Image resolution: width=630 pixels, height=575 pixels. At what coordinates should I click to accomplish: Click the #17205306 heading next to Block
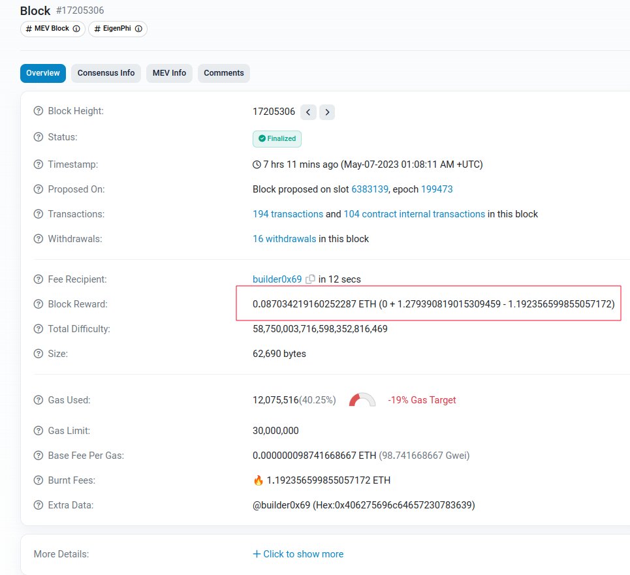[80, 10]
